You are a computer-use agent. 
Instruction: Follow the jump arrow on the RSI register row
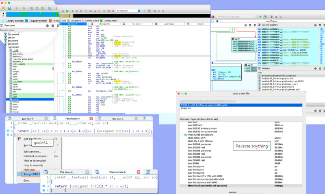[281, 39]
